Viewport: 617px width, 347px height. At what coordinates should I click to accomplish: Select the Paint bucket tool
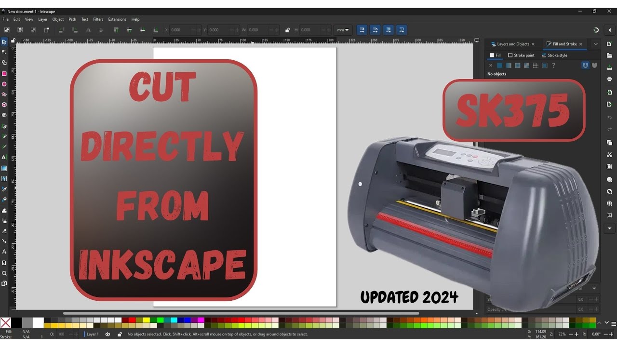tap(4, 199)
